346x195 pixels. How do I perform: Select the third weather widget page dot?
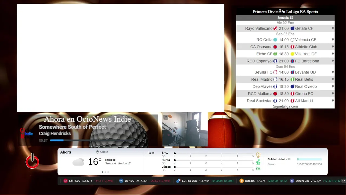(x=108, y=172)
